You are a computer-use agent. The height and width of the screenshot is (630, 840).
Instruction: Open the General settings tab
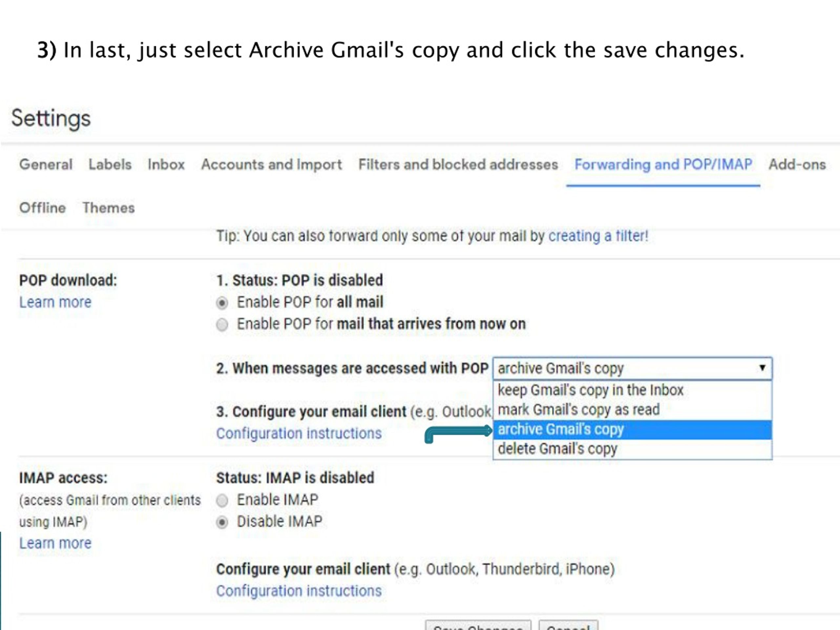pos(46,164)
